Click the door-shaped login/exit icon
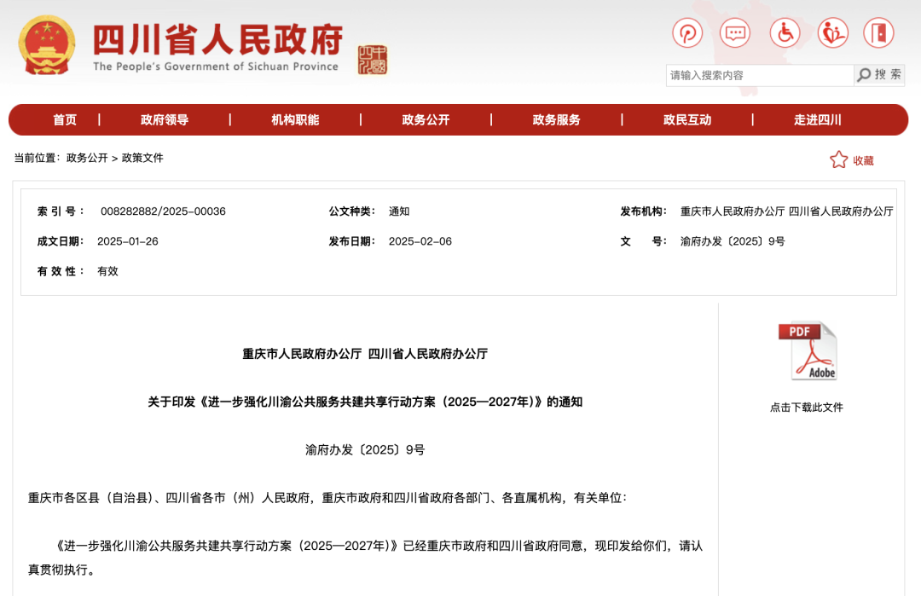The height and width of the screenshot is (596, 921). pos(878,32)
